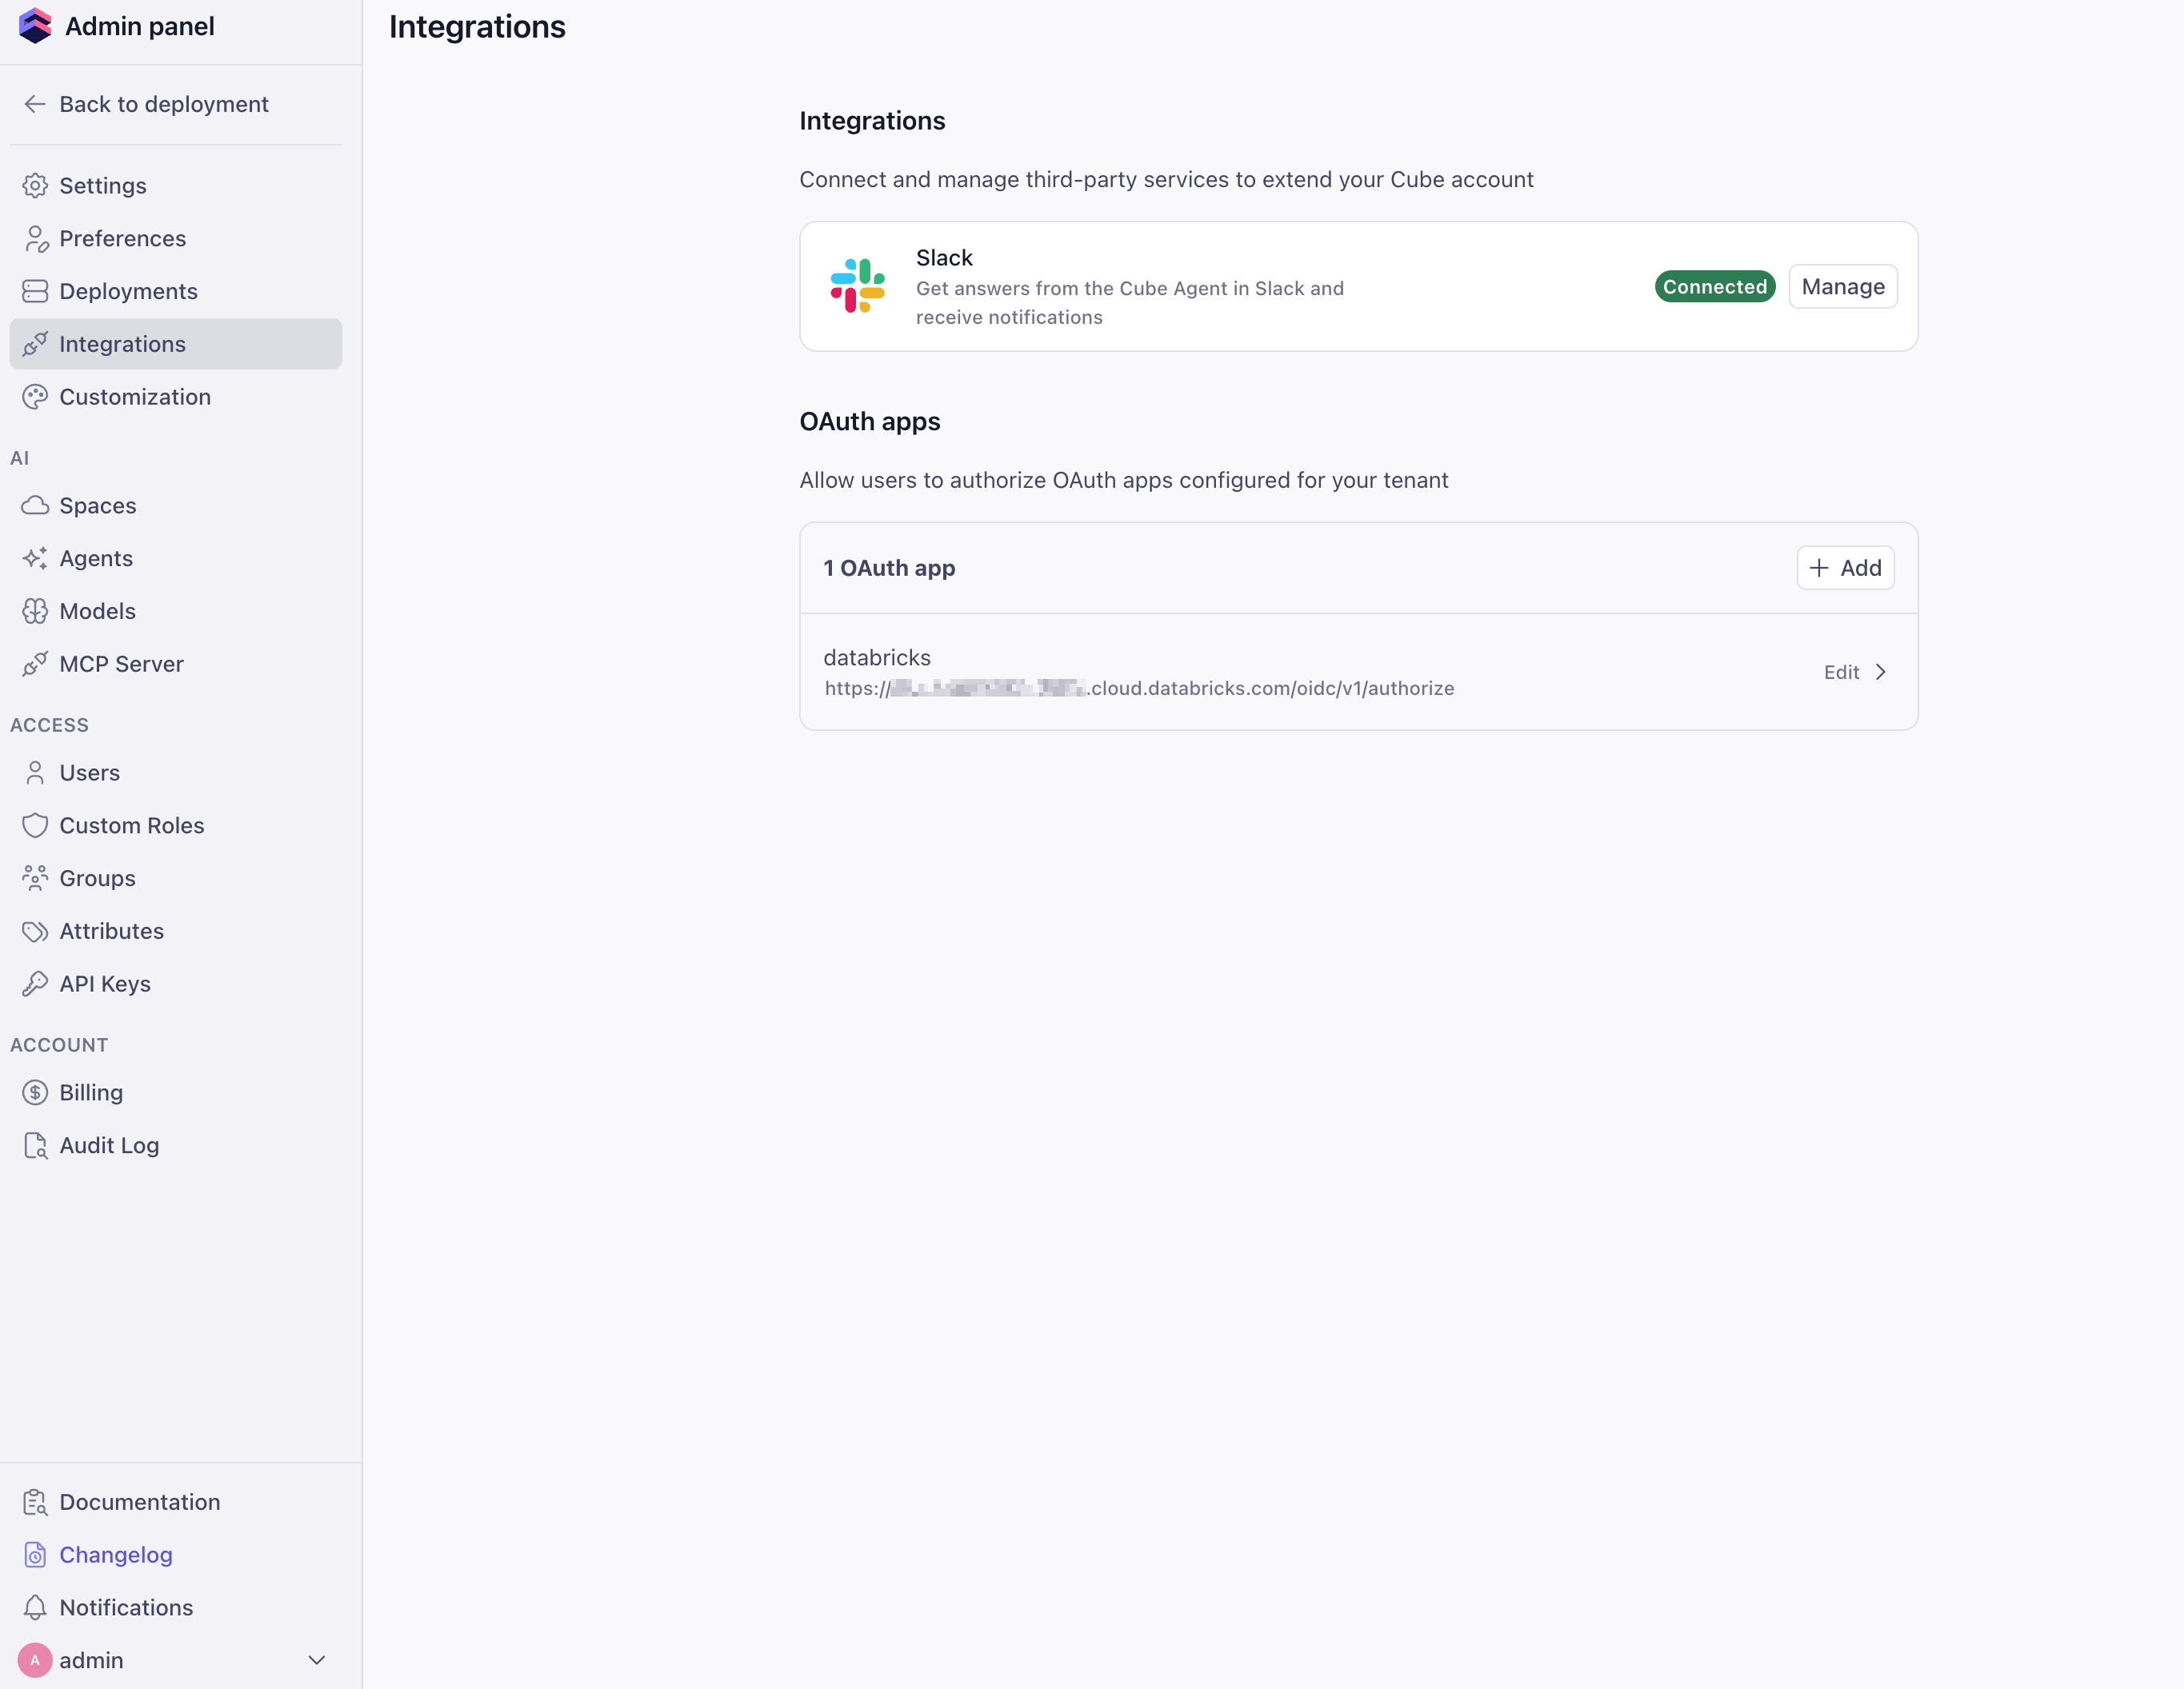This screenshot has height=1689, width=2184.
Task: Open Documentation link
Action: [176, 1502]
